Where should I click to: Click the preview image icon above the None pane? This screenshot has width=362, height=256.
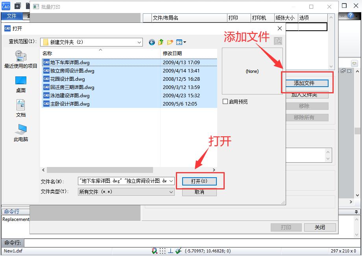point(277,41)
